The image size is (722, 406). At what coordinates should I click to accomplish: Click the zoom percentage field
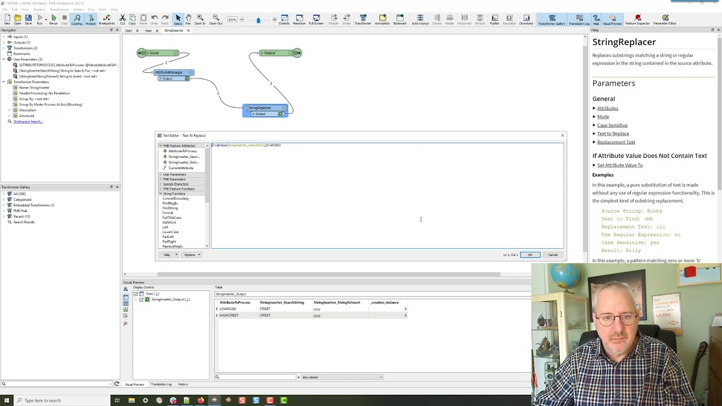[x=232, y=20]
